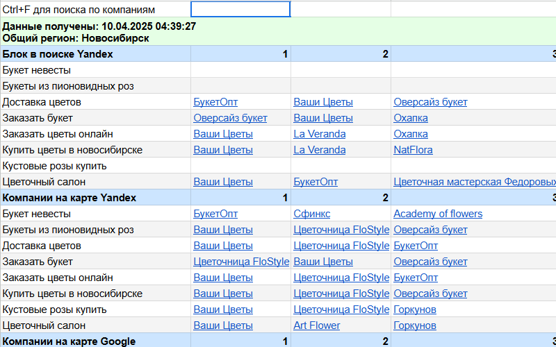Click NatFlora's neighbor La Veranda link
The width and height of the screenshot is (556, 347).
point(319,150)
